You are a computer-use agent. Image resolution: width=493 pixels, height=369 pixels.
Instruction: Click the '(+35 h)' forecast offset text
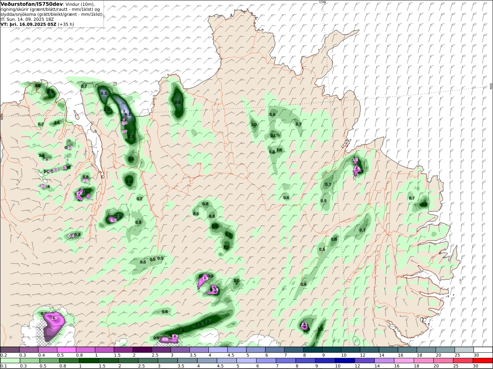pos(66,24)
